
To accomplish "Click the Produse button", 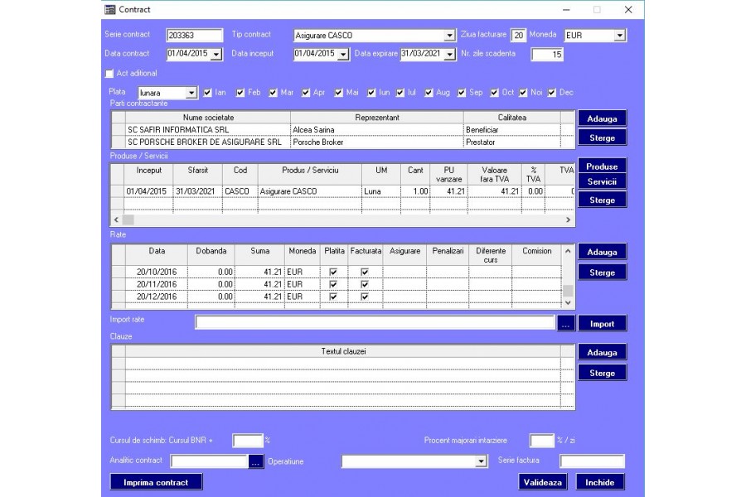I will click(x=602, y=166).
